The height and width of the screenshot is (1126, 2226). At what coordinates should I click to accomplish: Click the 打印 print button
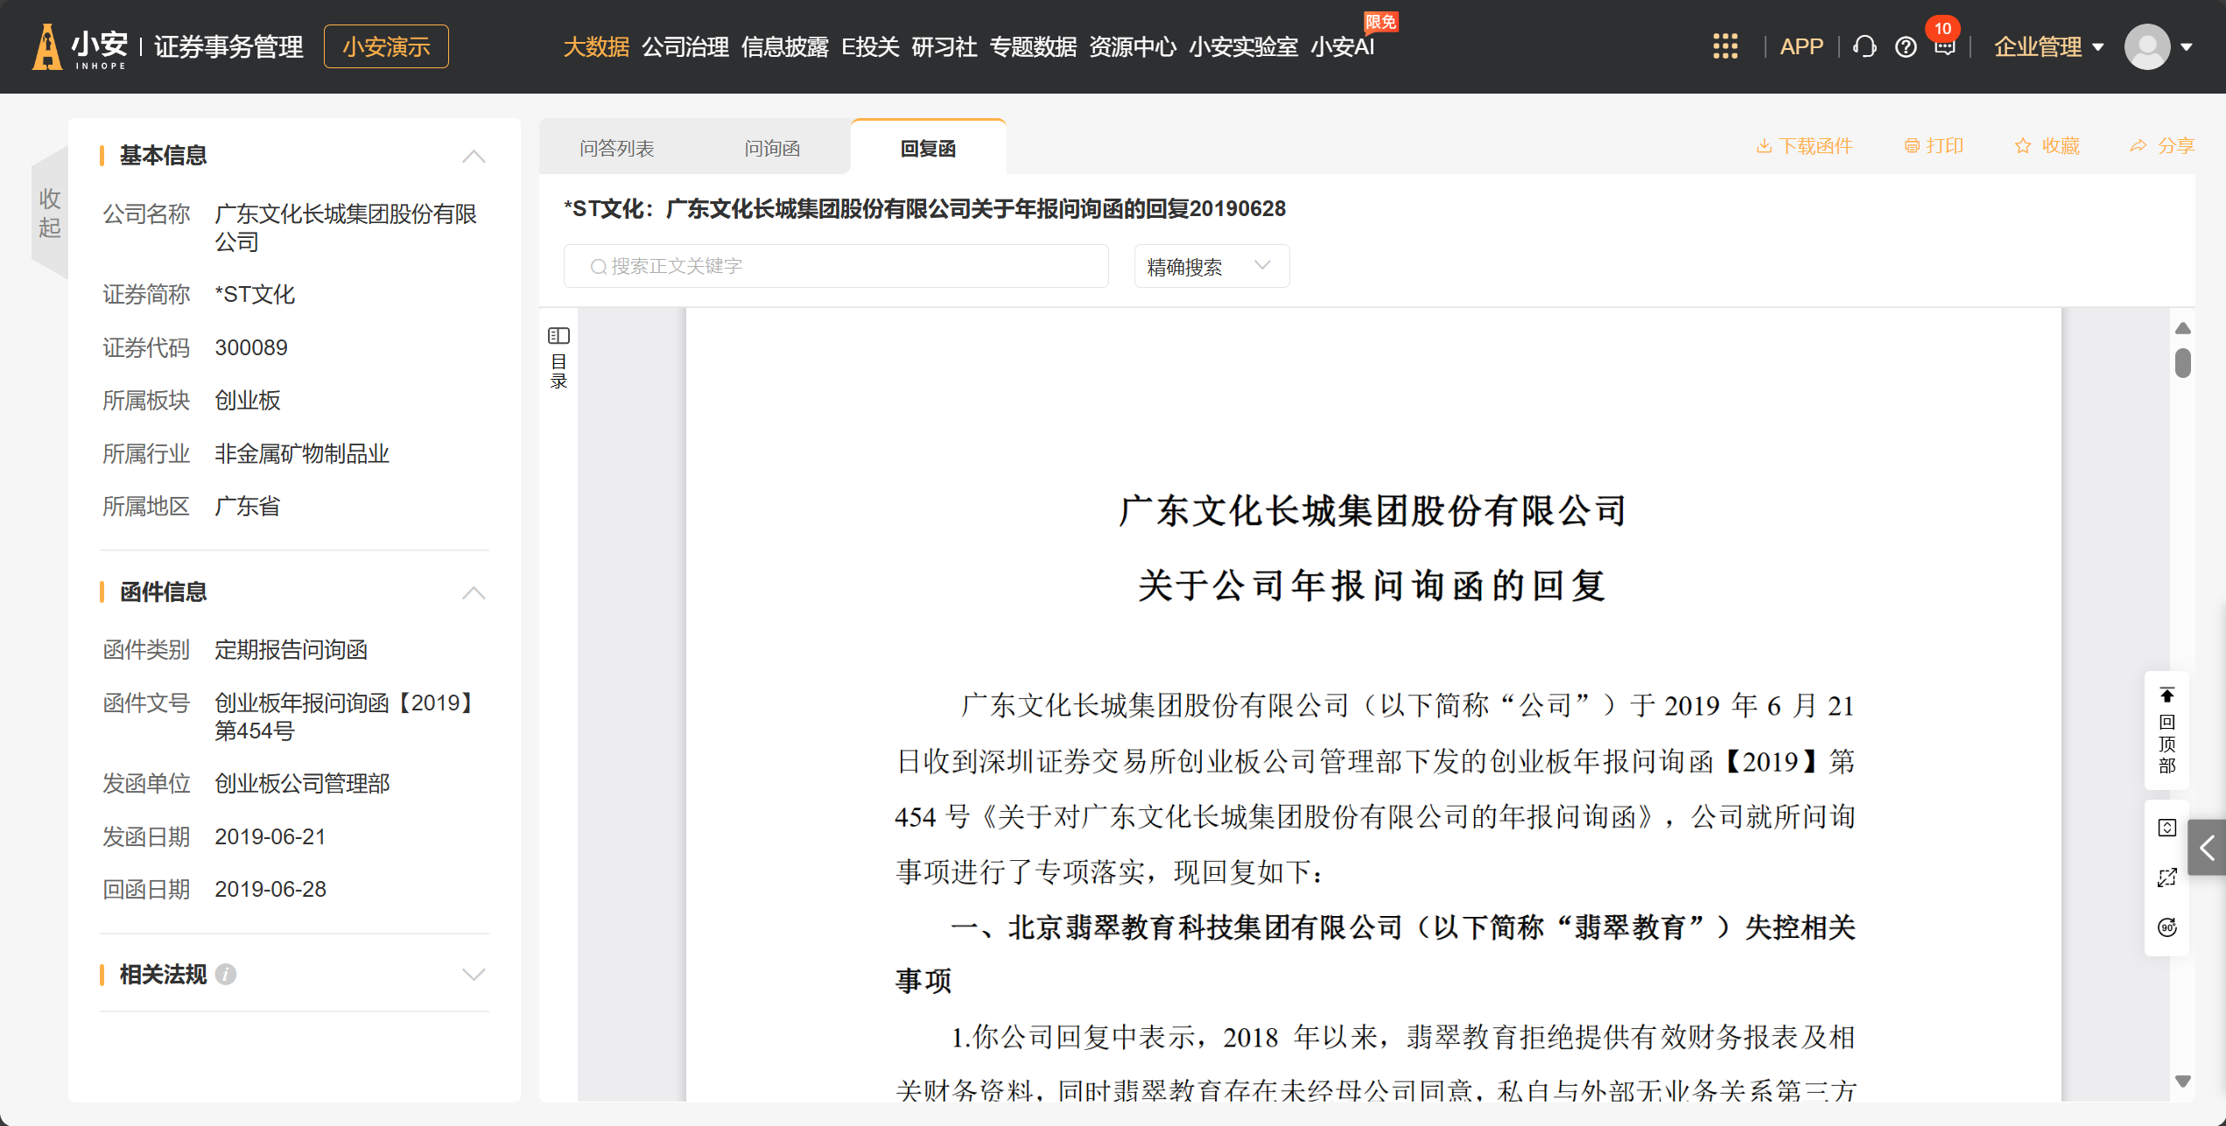pyautogui.click(x=1934, y=146)
